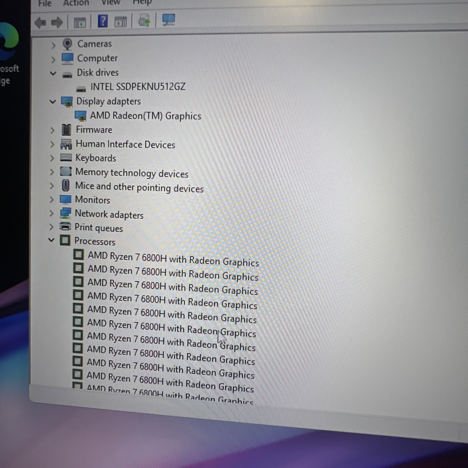Expand the Cameras category
Screen dimensions: 468x468
53,45
